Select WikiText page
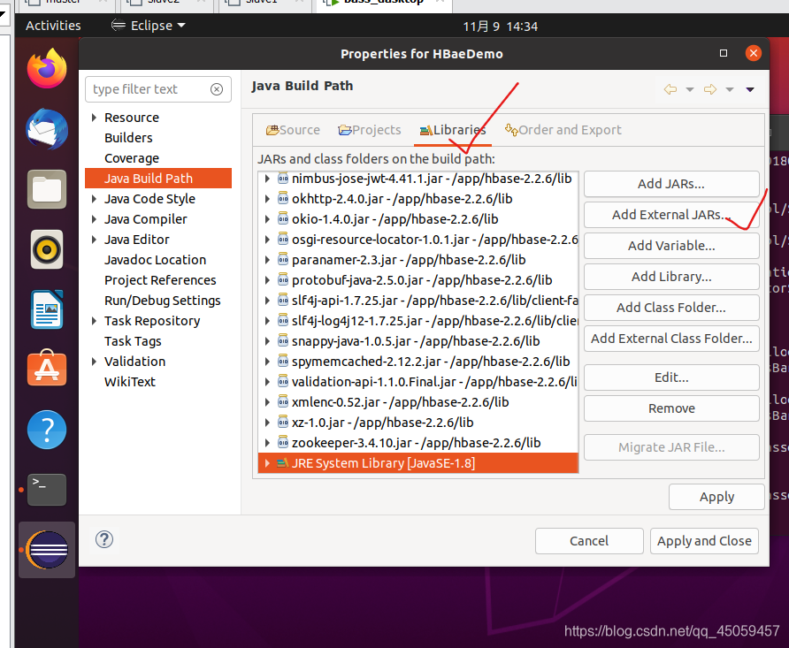Screen dimensions: 789x648 pyautogui.click(x=130, y=382)
